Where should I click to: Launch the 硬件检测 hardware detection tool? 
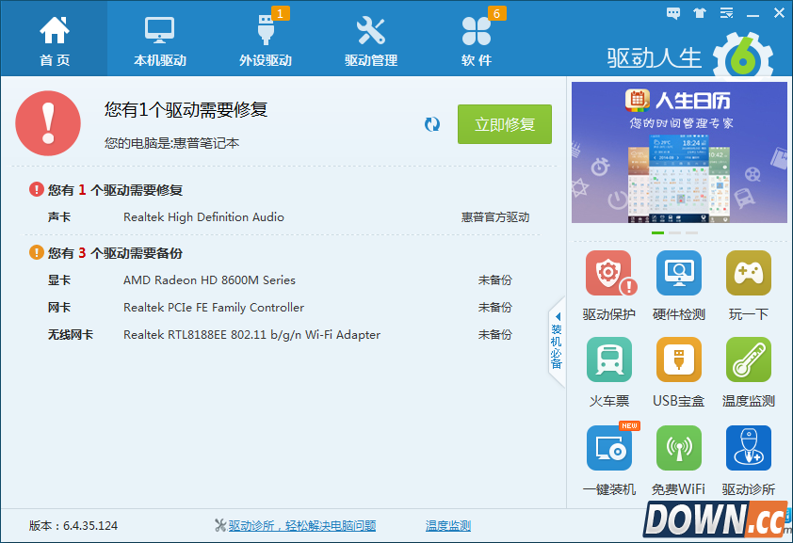(x=678, y=274)
